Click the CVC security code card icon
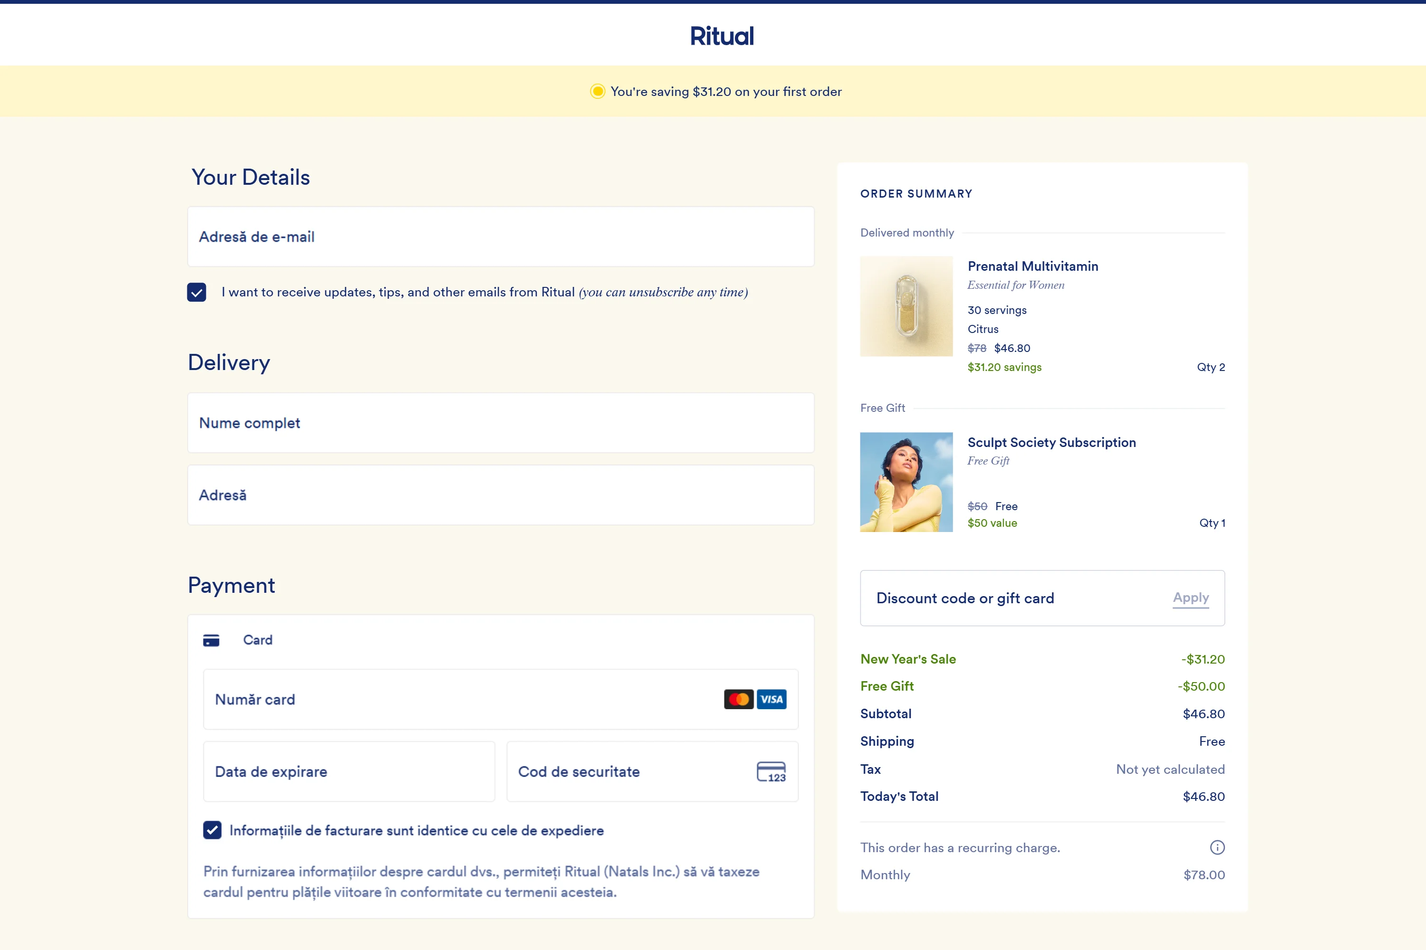 (771, 772)
